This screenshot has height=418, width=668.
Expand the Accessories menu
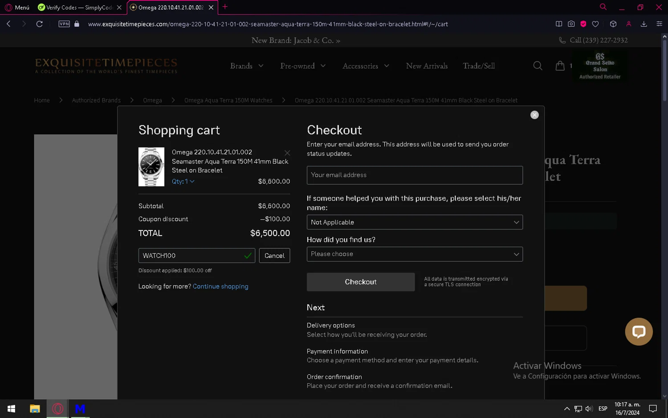[x=366, y=66]
